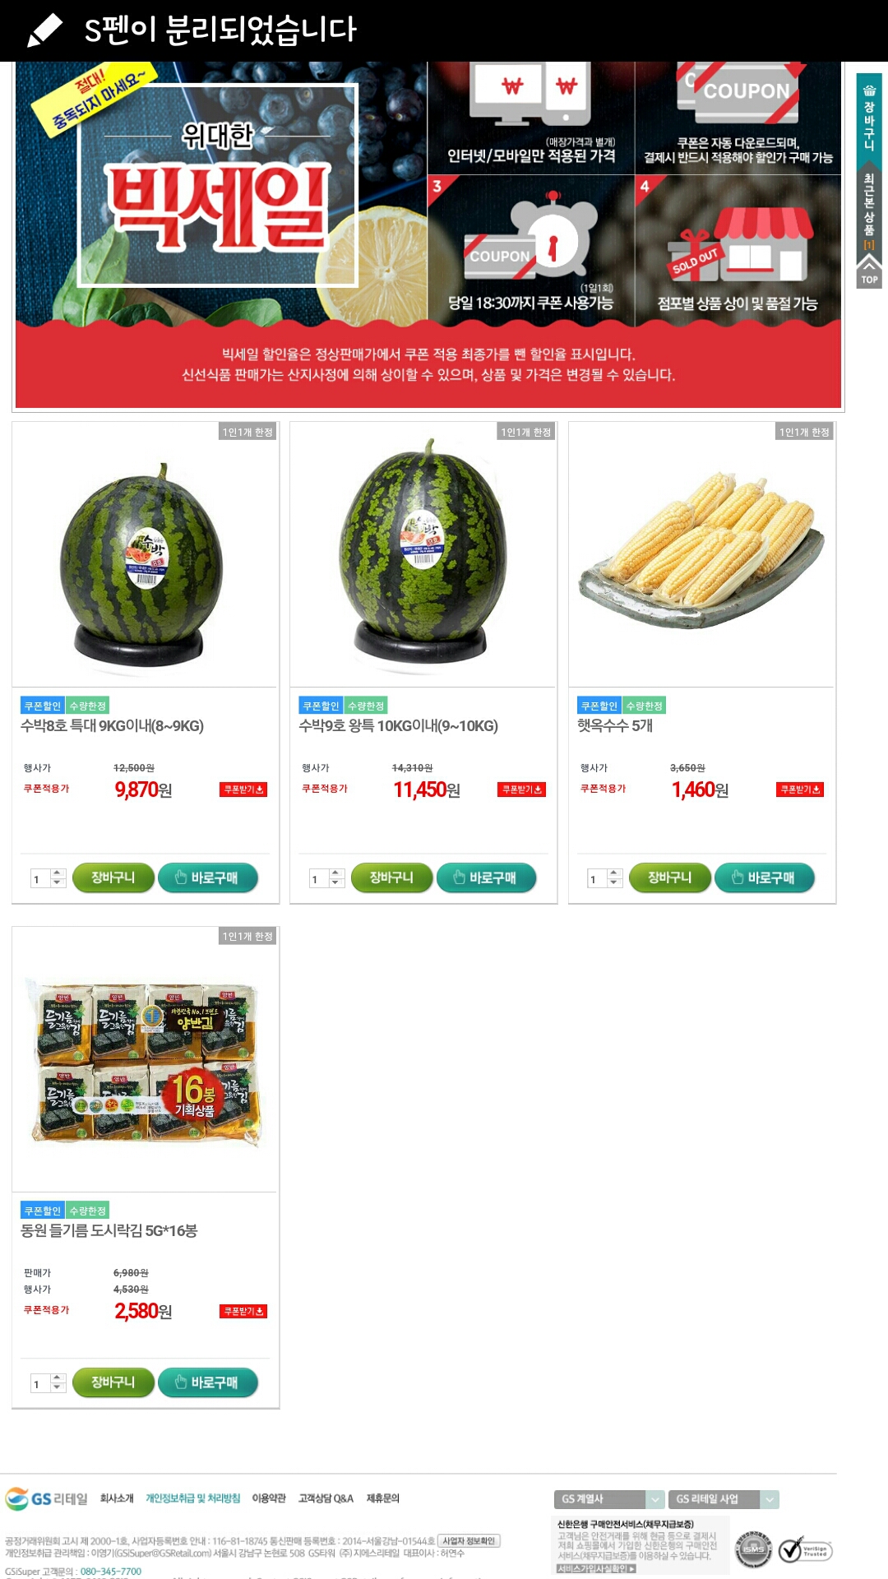The height and width of the screenshot is (1579, 888).
Task: Download coupon for 햇옥수수 5개
Action: pos(800,789)
